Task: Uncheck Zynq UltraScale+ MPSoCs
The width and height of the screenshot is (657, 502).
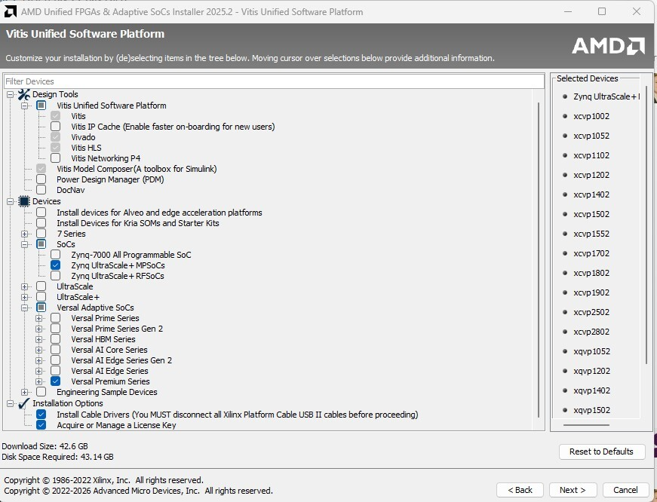Action: [x=55, y=265]
